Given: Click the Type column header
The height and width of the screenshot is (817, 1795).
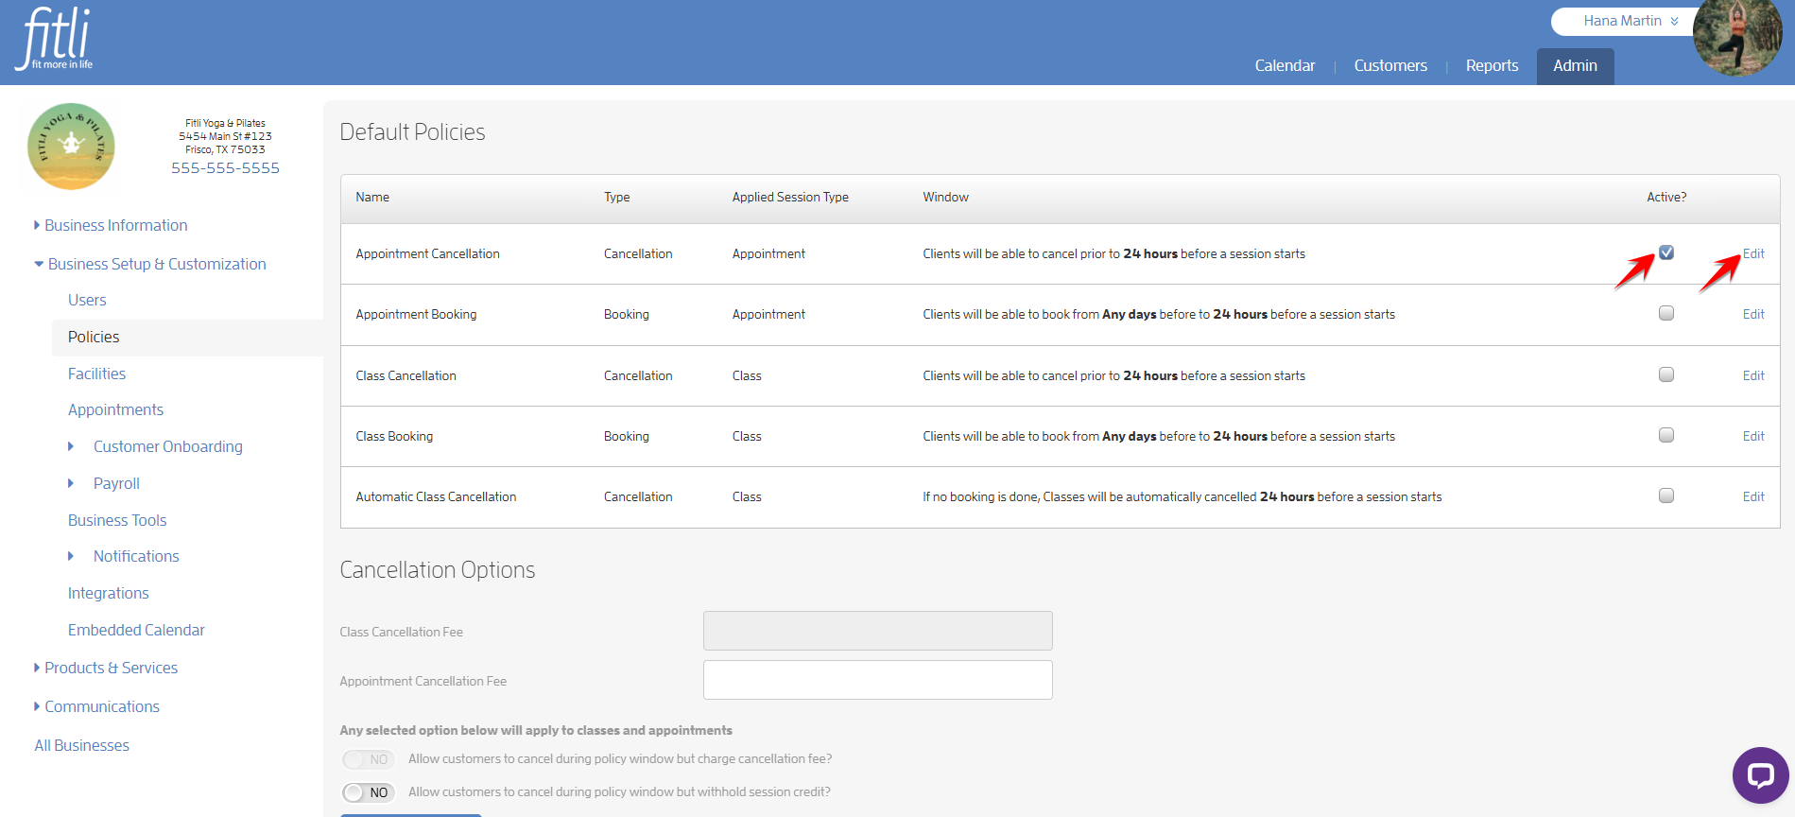Looking at the screenshot, I should tap(616, 197).
